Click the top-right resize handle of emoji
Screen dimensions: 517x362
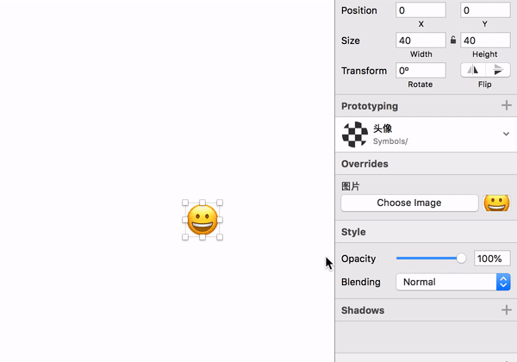tap(220, 203)
